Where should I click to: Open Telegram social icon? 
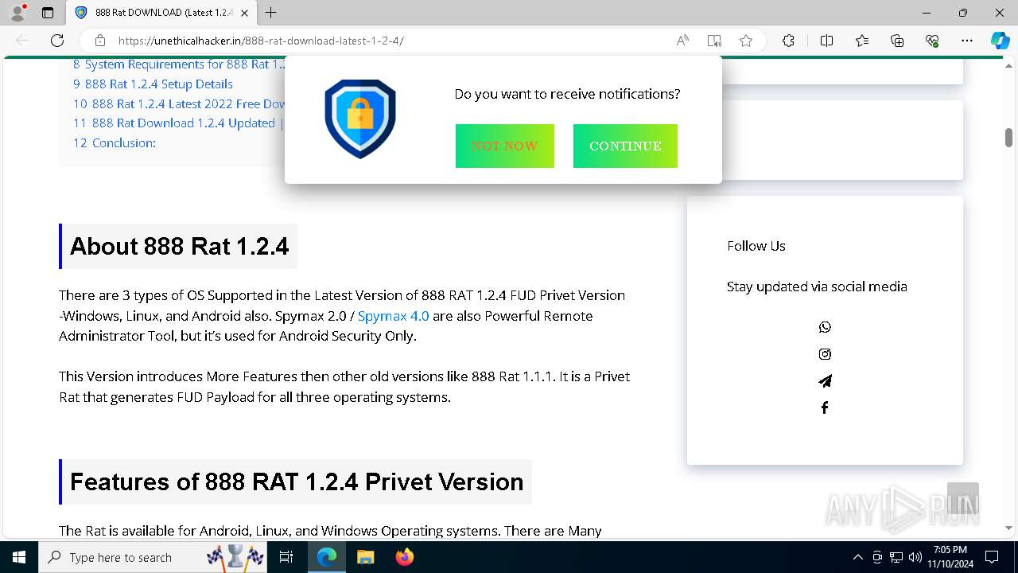pyautogui.click(x=825, y=381)
